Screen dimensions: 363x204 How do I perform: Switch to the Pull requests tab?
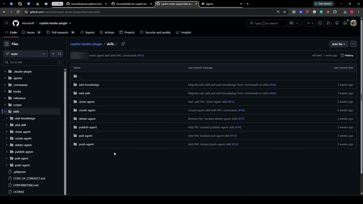61,32
